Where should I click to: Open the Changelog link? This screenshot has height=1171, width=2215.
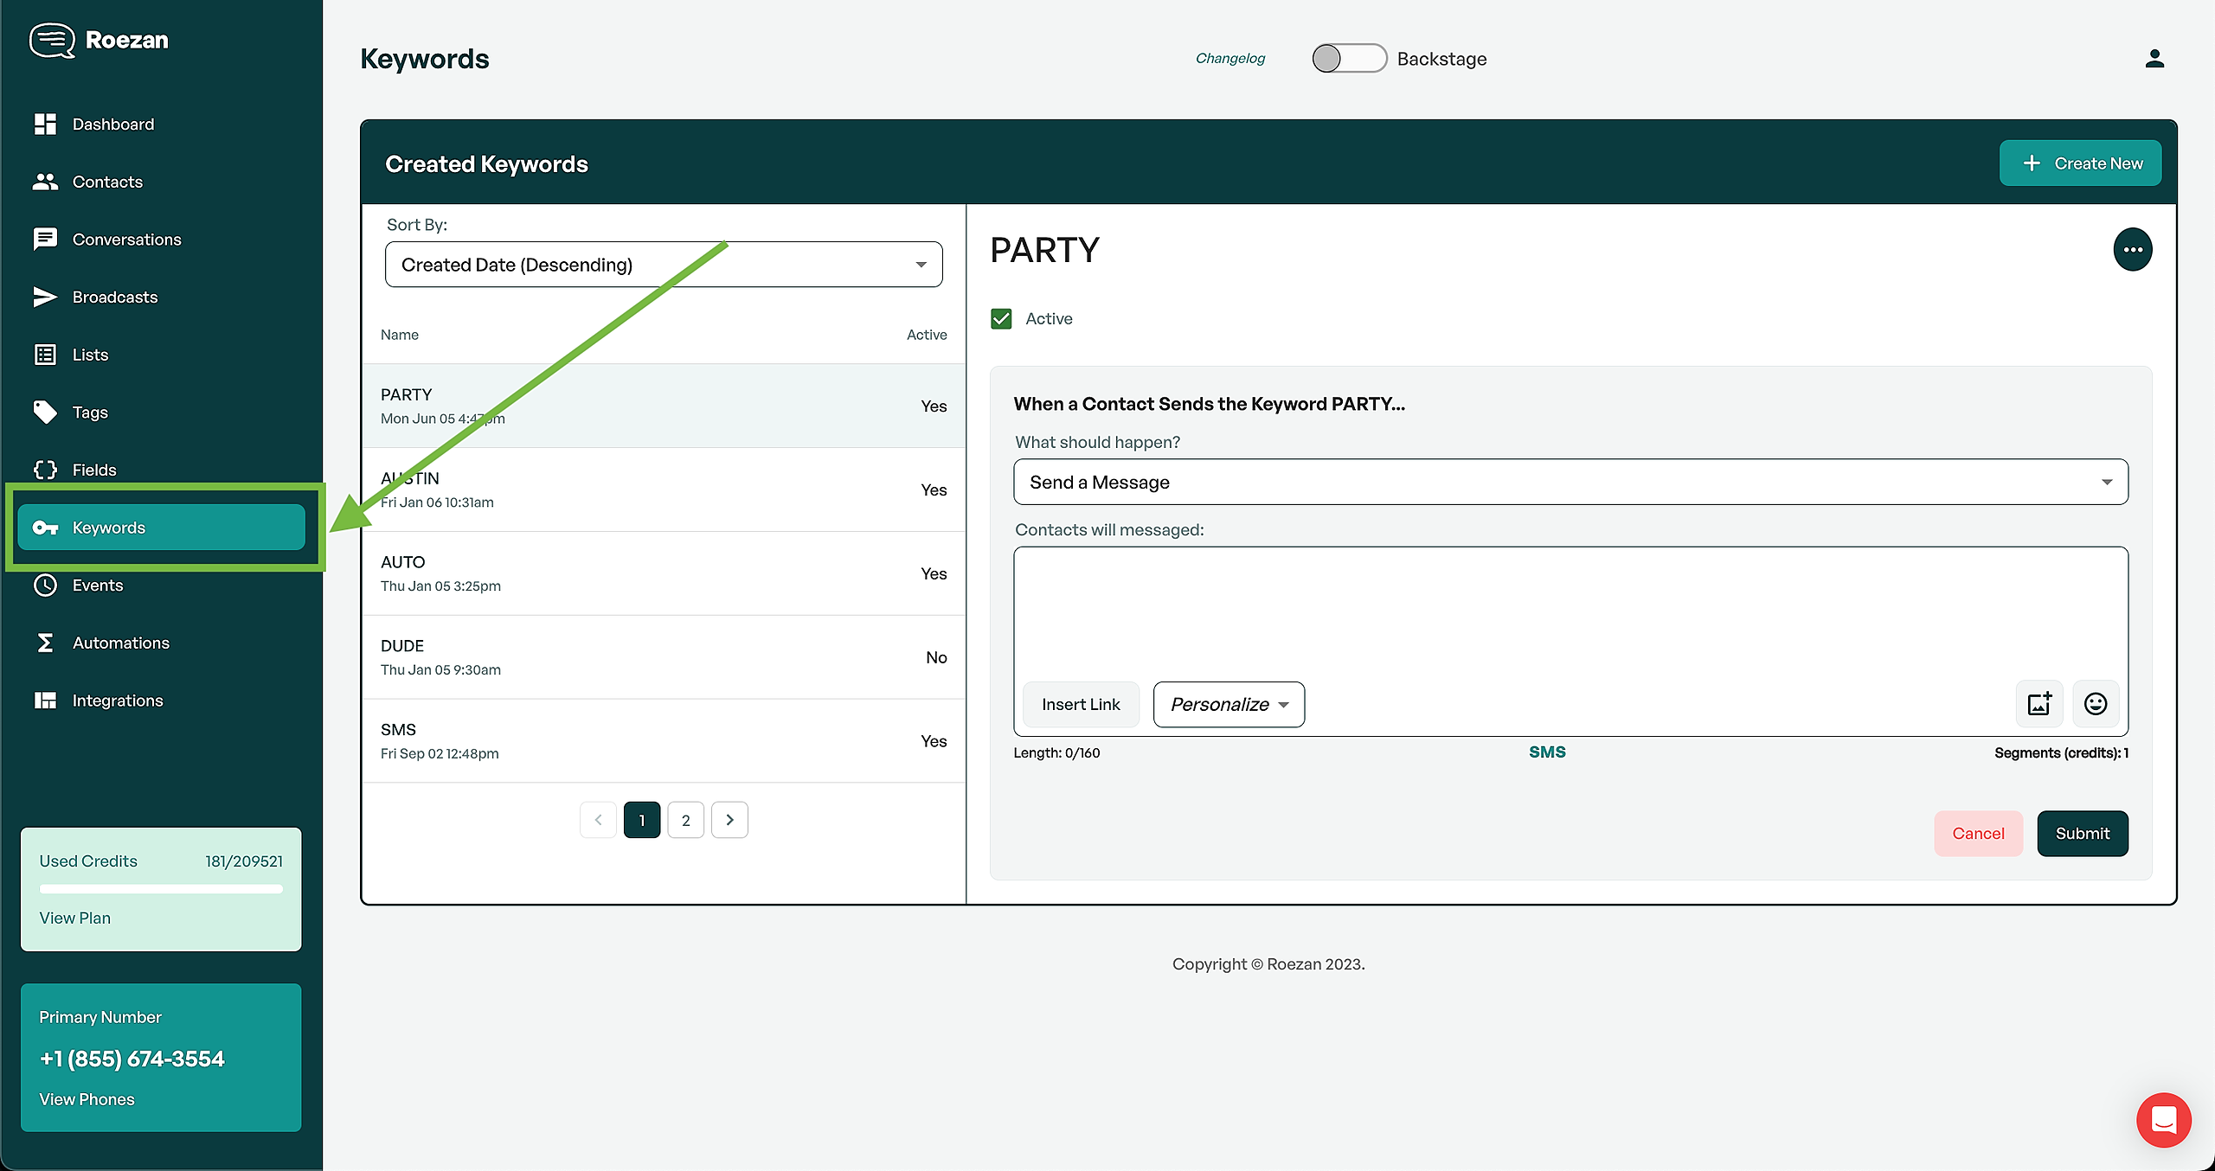[x=1229, y=59]
